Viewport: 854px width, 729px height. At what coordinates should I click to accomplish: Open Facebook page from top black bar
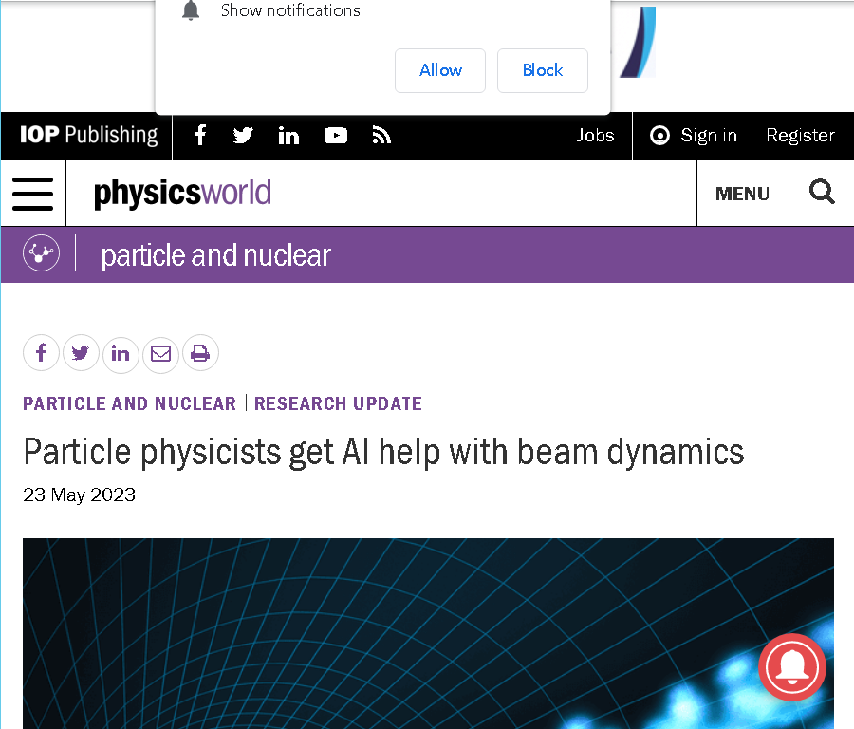[200, 135]
